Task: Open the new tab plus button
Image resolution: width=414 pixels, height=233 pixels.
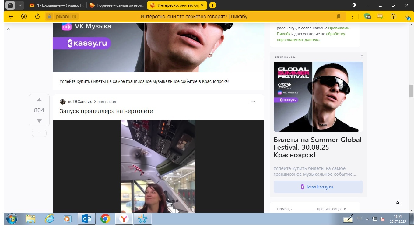Action: coord(212,5)
